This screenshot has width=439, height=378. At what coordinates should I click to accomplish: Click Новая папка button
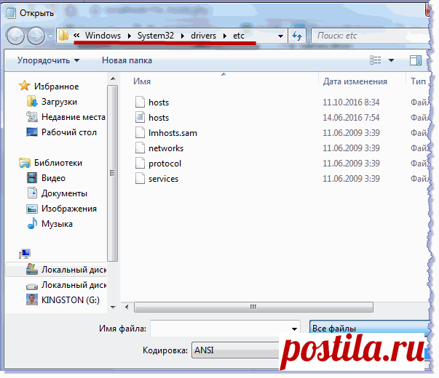tap(127, 60)
